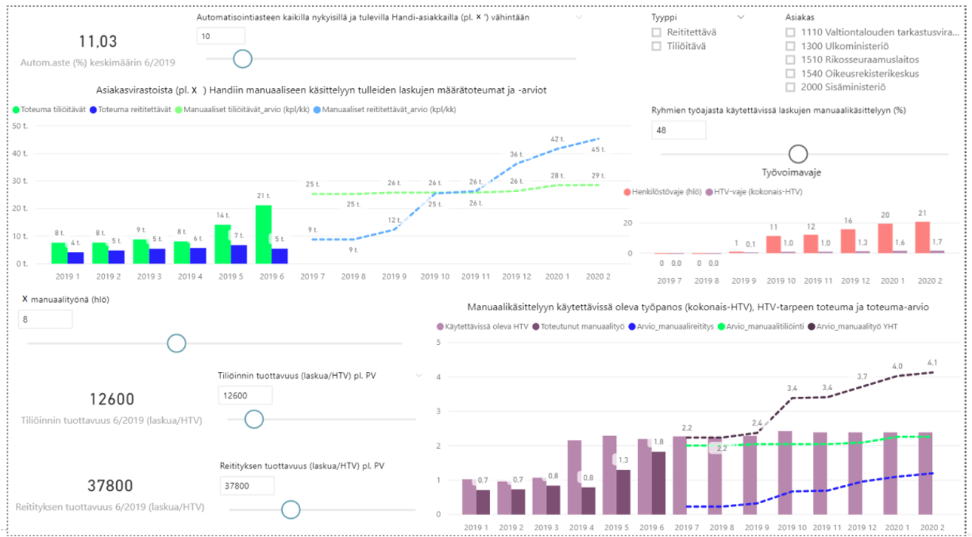Click the green Toteuma tiliöitävät legend marker
Image resolution: width=972 pixels, height=537 pixels.
click(x=17, y=110)
